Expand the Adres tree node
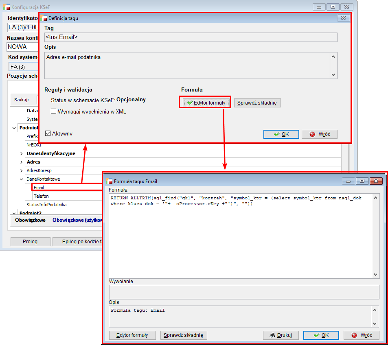 [22, 162]
